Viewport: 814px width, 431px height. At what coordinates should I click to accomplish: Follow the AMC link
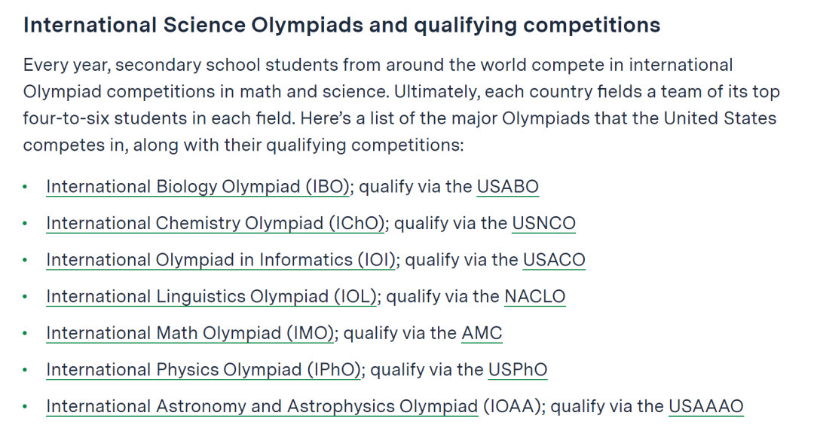(482, 333)
